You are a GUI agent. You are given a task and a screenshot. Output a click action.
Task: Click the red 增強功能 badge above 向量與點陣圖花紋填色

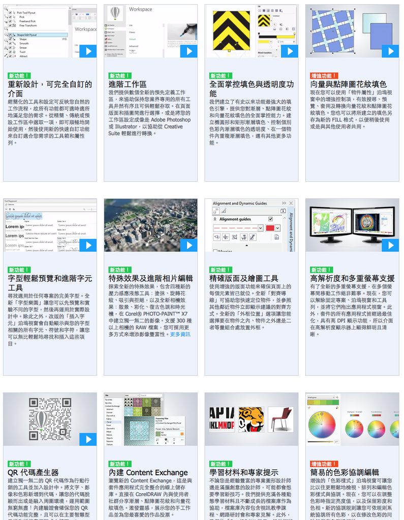[324, 76]
